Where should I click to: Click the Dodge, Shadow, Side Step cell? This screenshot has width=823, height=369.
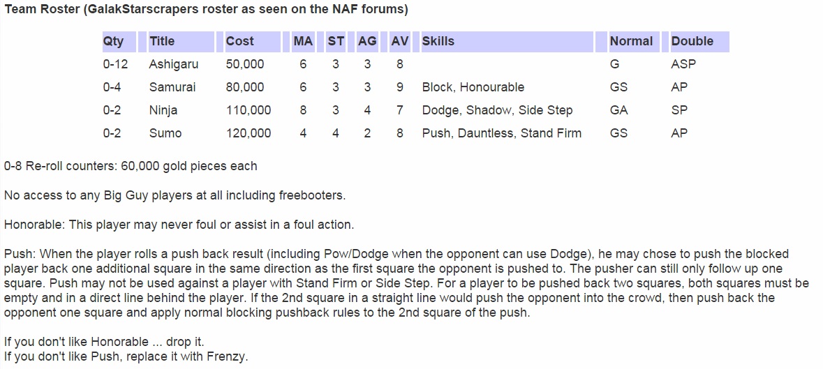click(x=497, y=110)
